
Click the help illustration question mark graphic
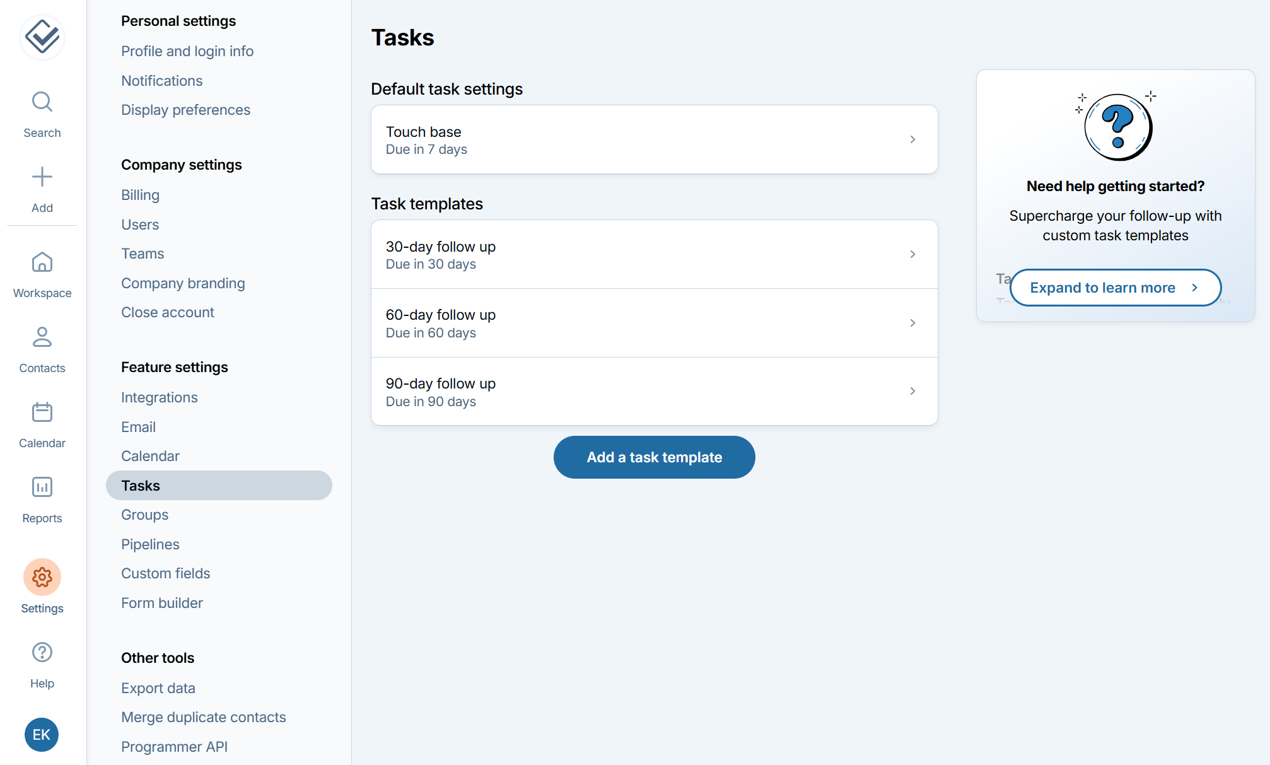[1117, 126]
